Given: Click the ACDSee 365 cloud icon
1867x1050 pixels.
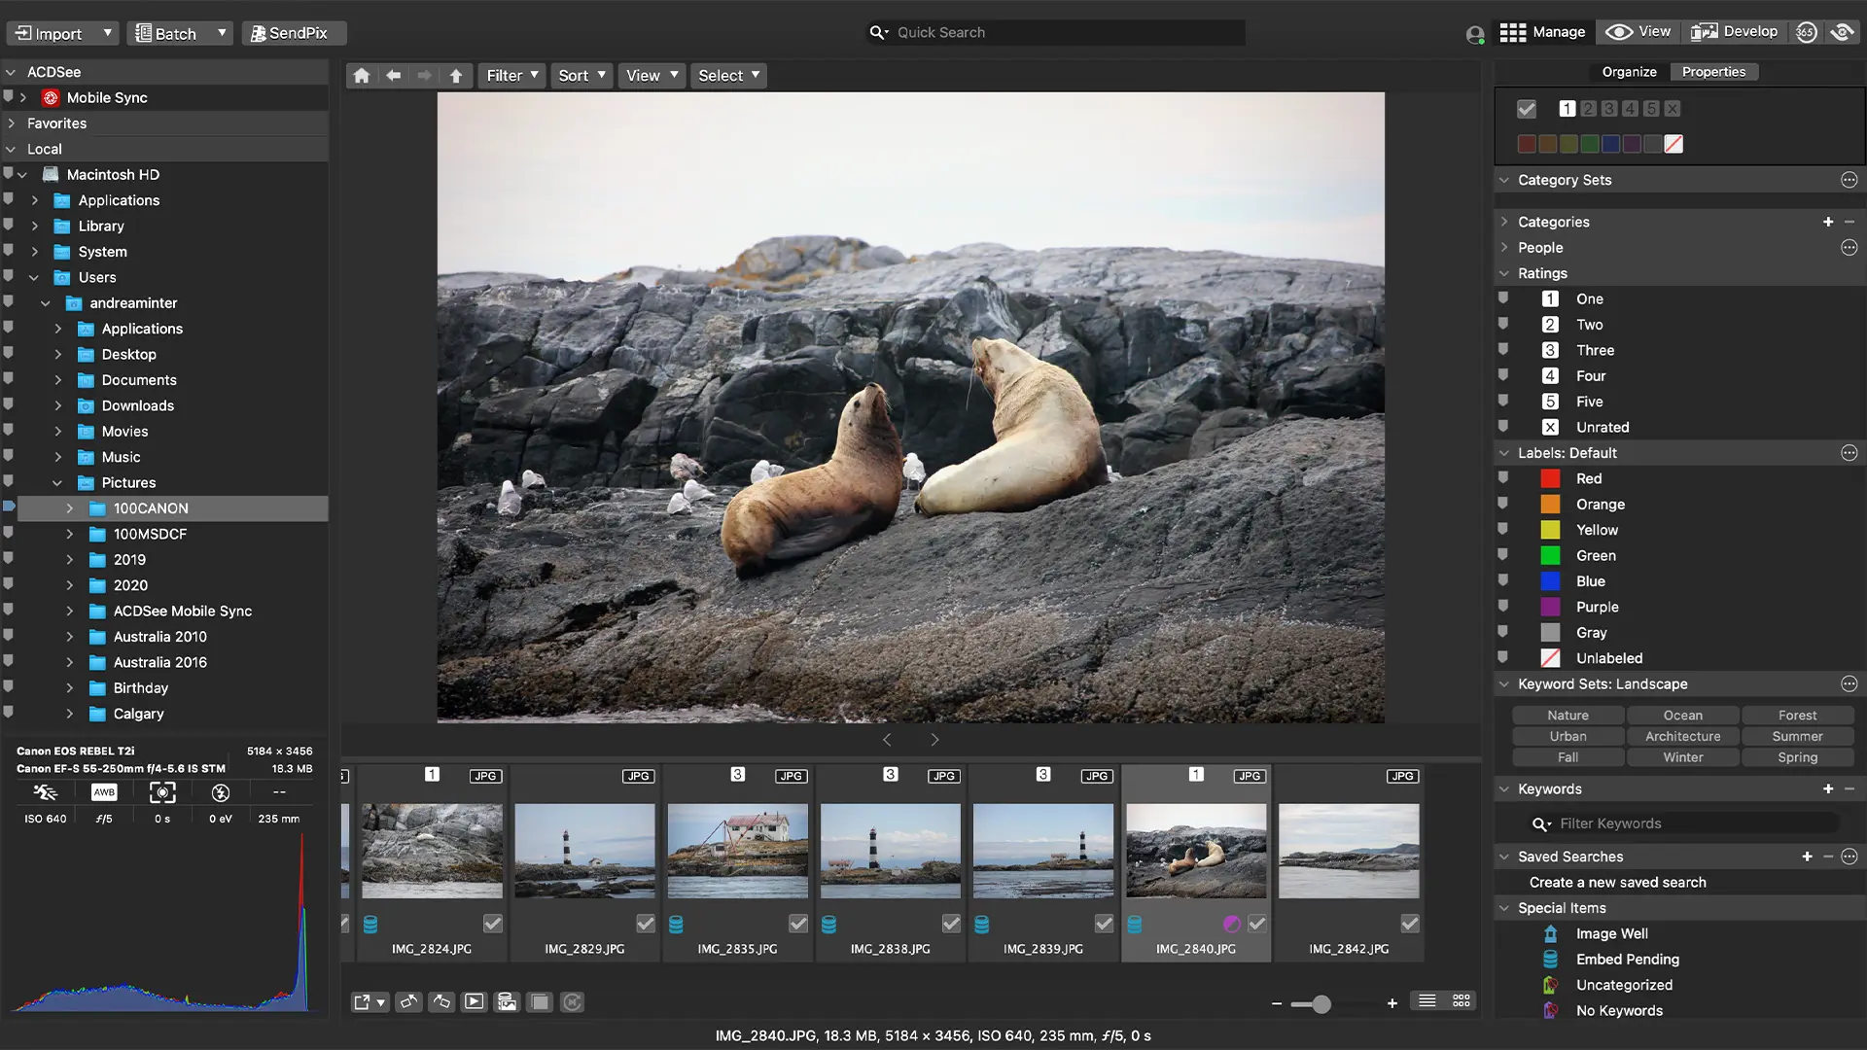Looking at the screenshot, I should click(1807, 32).
